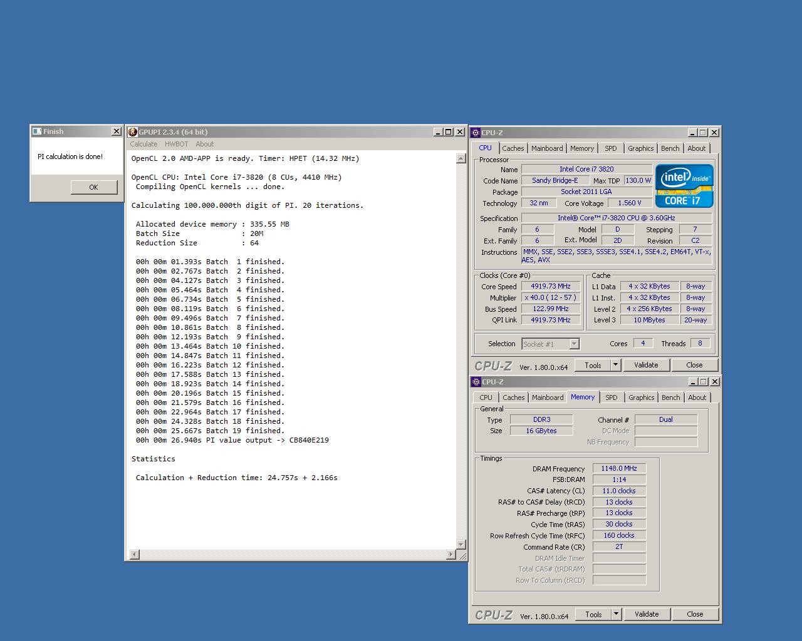Click the Intel Core i7 3820 Name field
Screen dimensions: 802x641
(586, 169)
